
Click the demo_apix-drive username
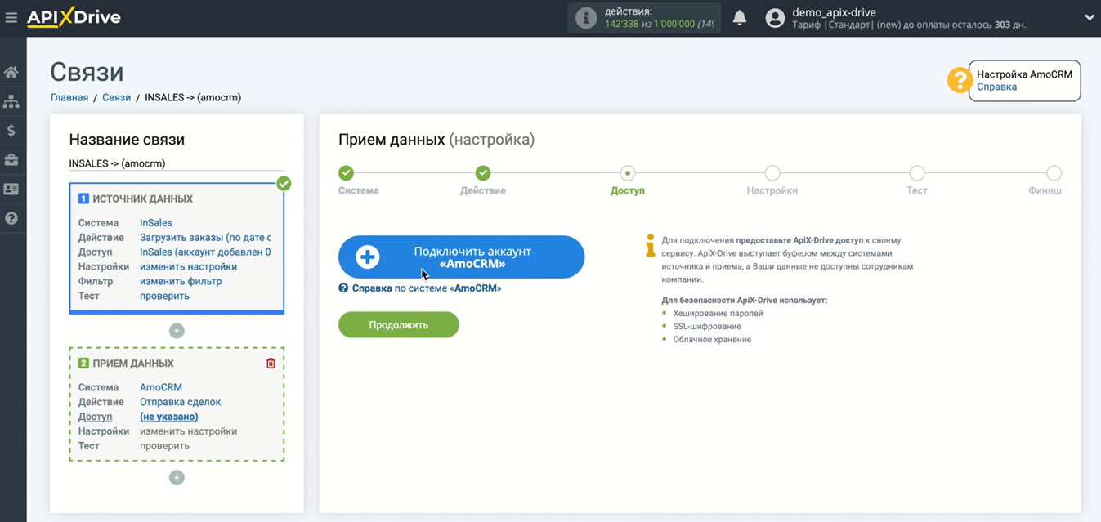(x=834, y=12)
